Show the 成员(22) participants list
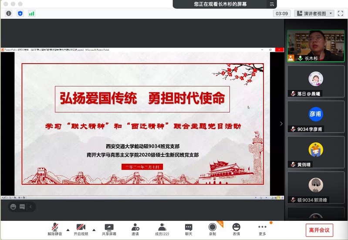The width and height of the screenshot is (348, 240). (162, 230)
